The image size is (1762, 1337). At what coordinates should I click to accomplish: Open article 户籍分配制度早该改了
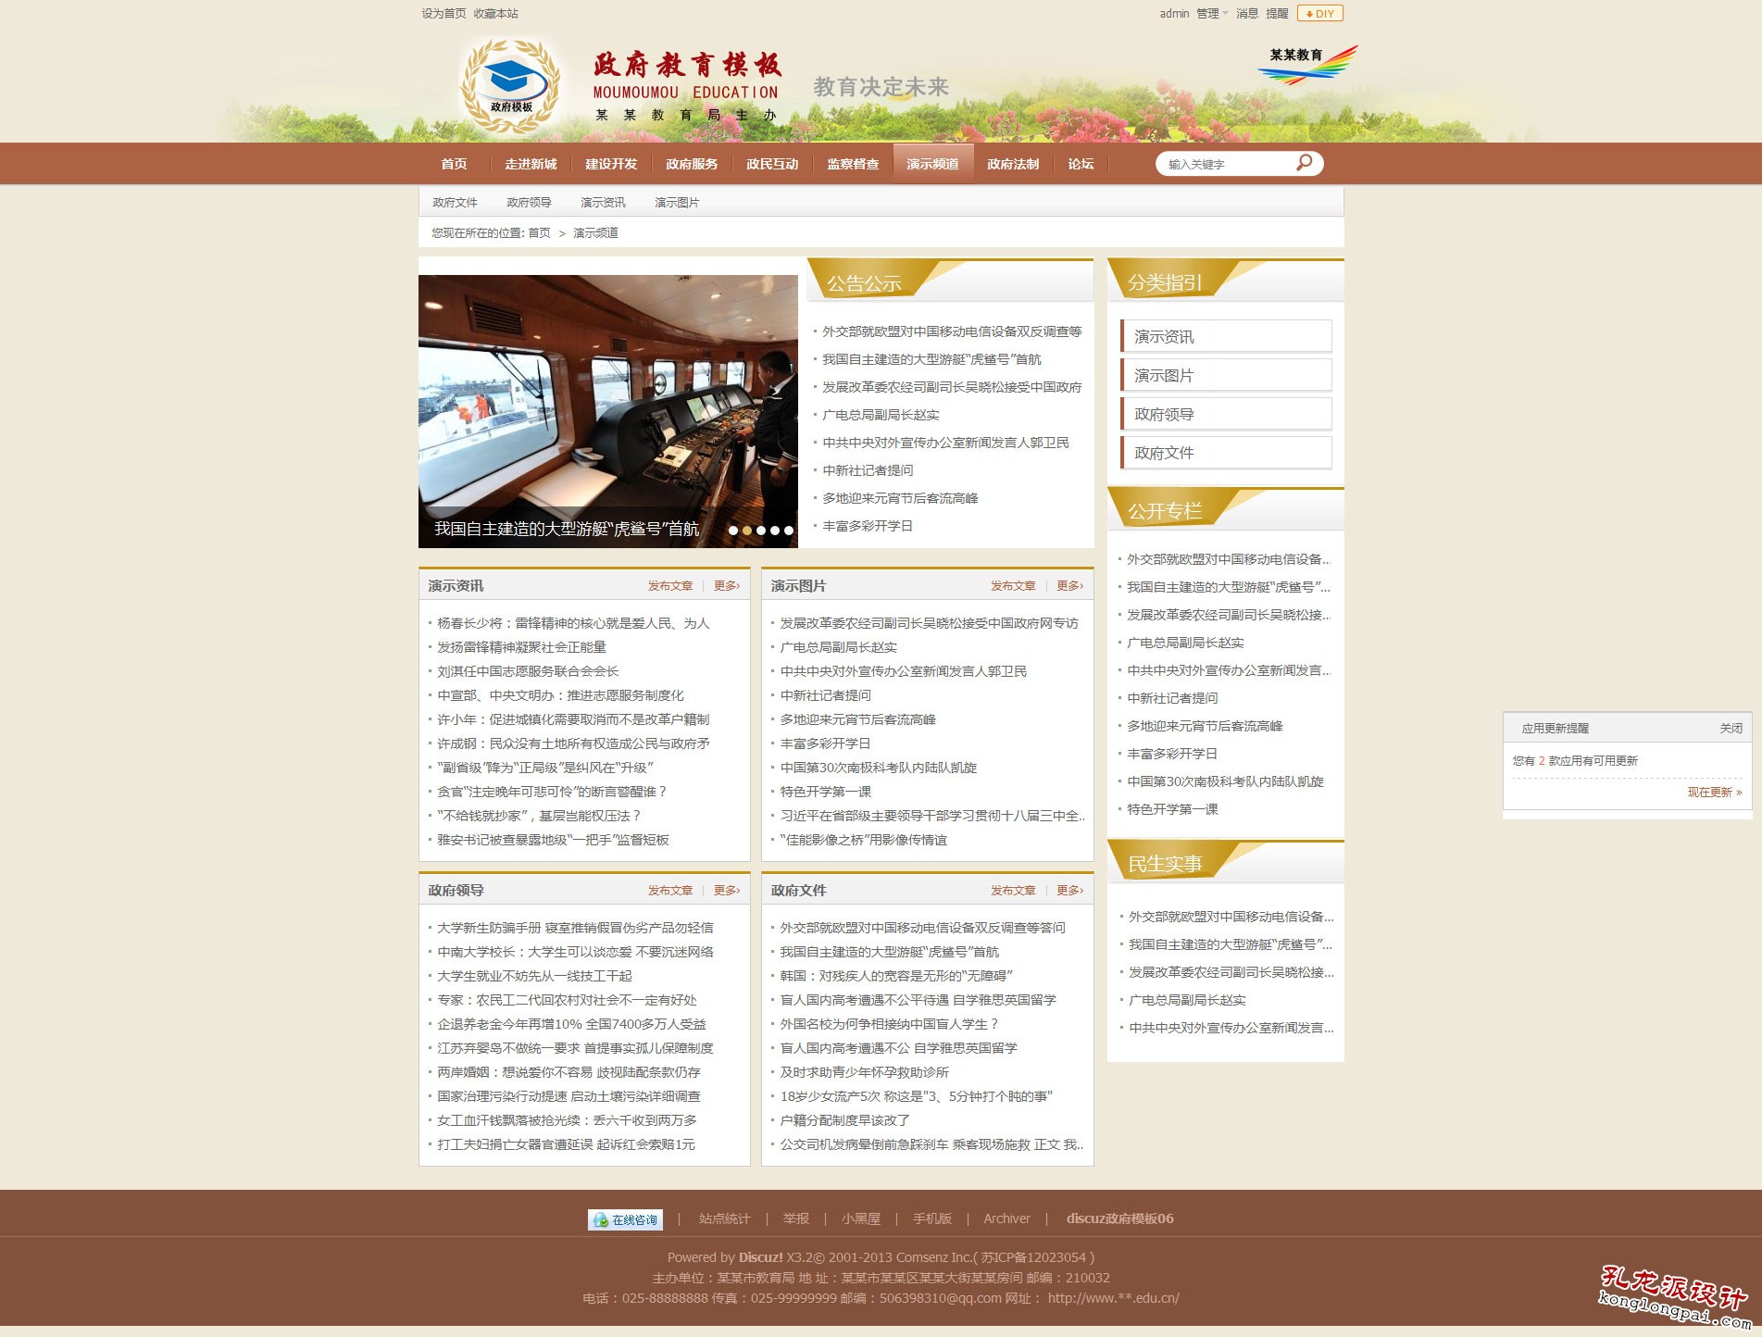pos(844,1120)
